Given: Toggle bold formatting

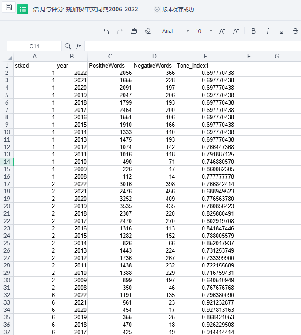Looking at the screenshot, I should (254, 31).
